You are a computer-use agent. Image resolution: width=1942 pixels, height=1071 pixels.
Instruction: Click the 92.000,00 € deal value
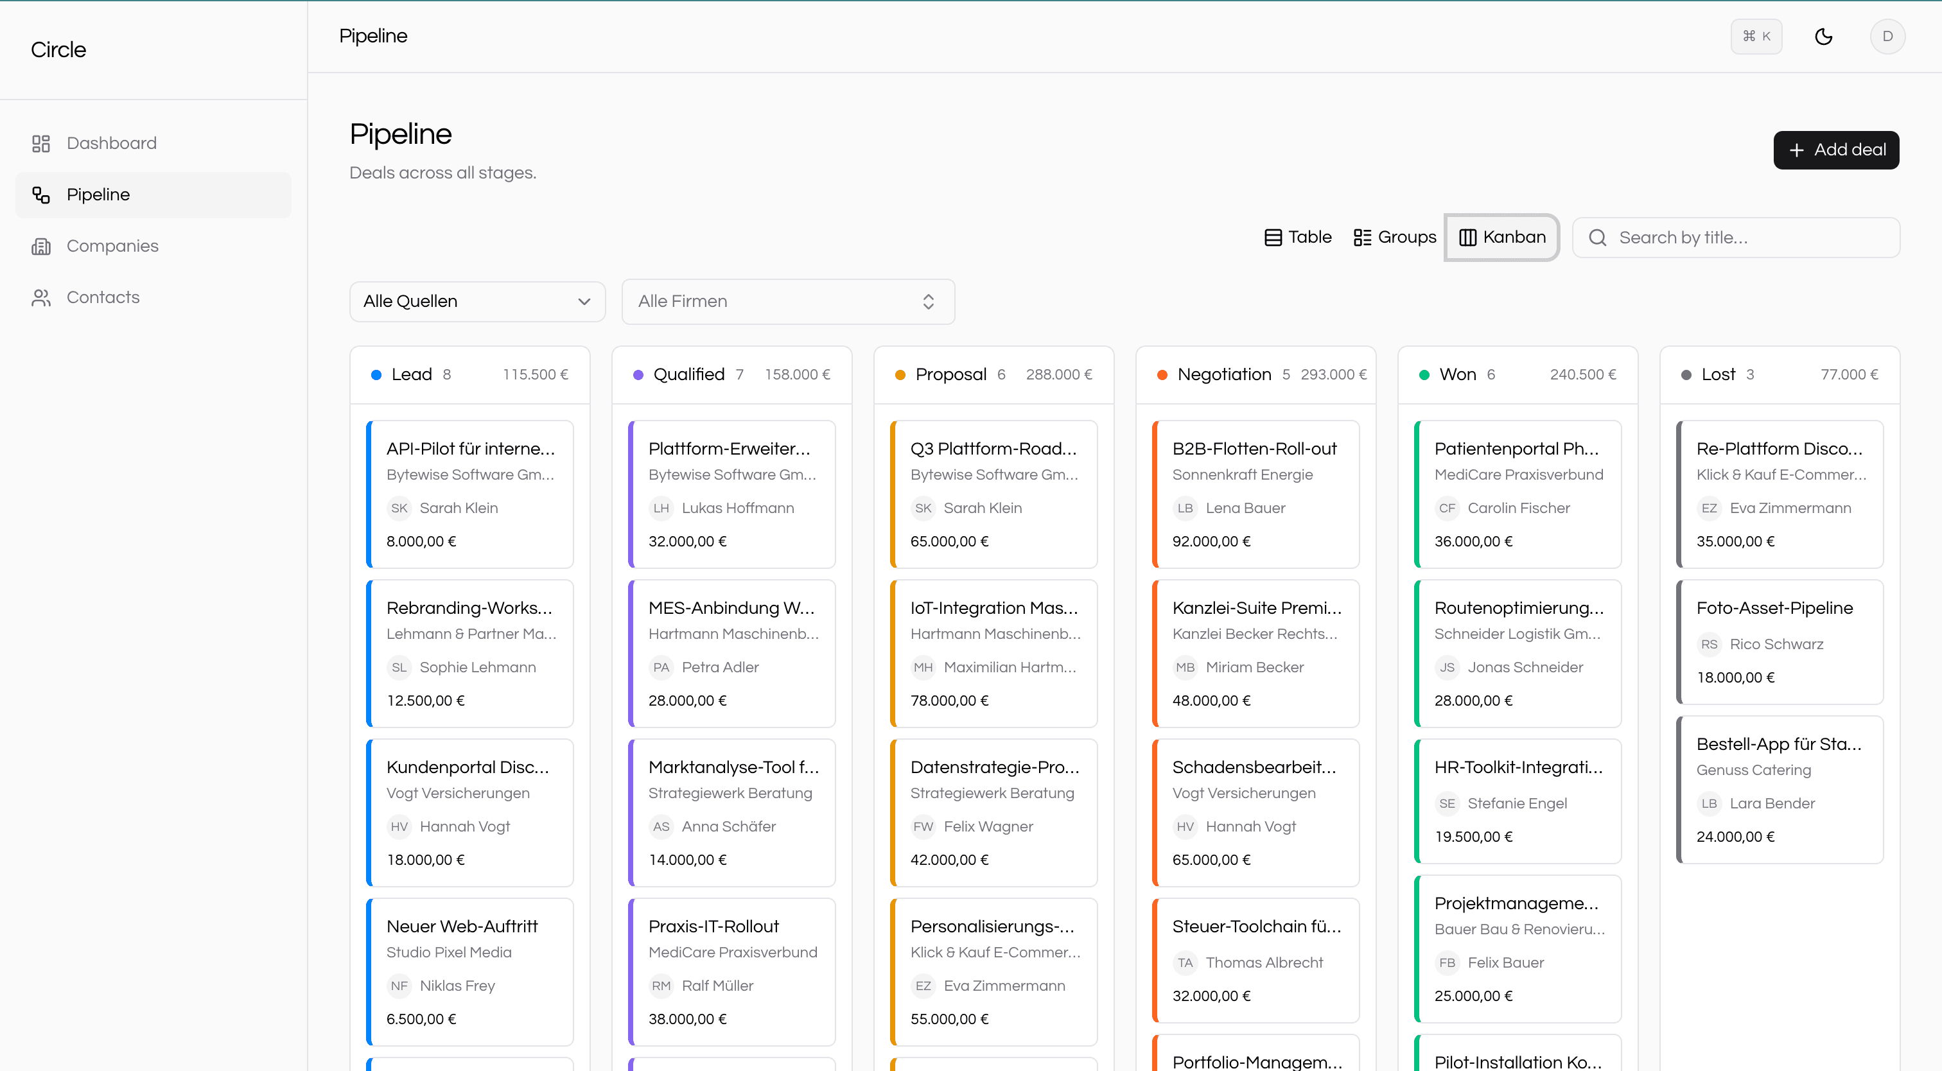tap(1211, 541)
